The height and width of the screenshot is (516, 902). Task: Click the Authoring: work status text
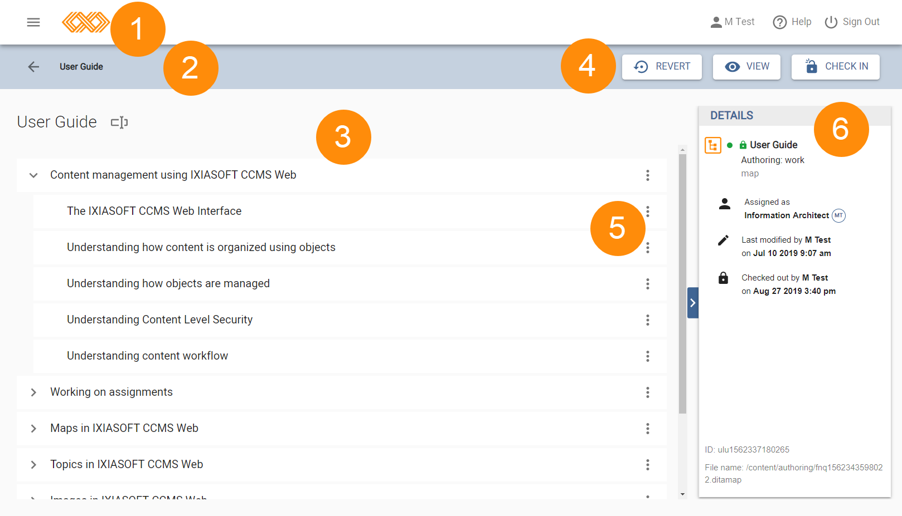pyautogui.click(x=773, y=160)
